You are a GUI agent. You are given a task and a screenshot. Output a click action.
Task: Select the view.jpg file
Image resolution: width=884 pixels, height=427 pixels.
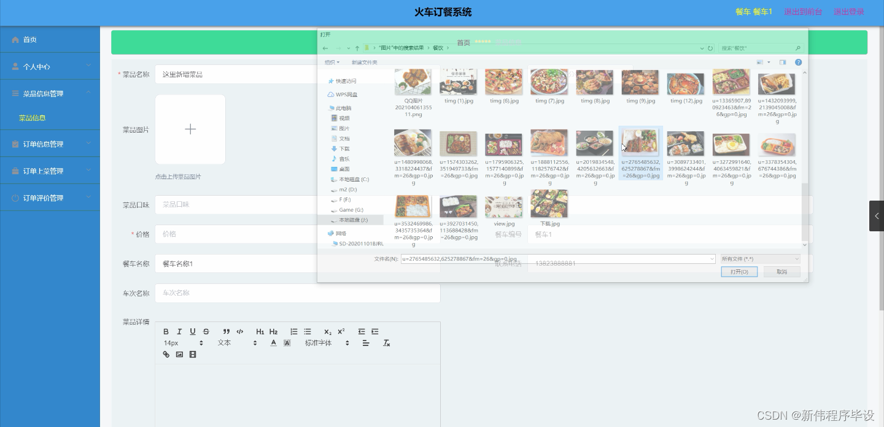[504, 212]
